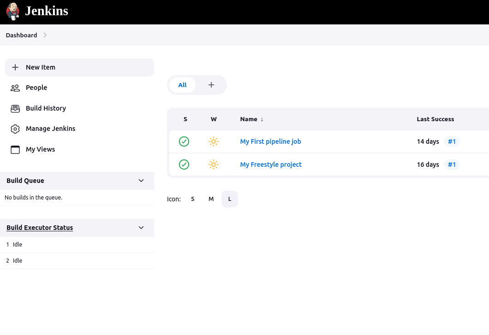Click the No builds in the queue text
Screen dimensions: 489x335
[33, 198]
